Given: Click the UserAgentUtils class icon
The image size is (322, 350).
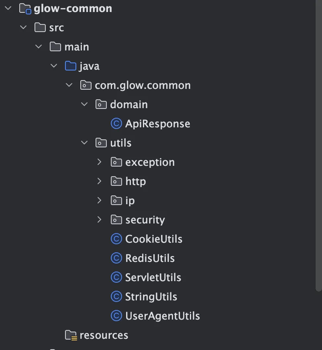Looking at the screenshot, I should tap(116, 316).
